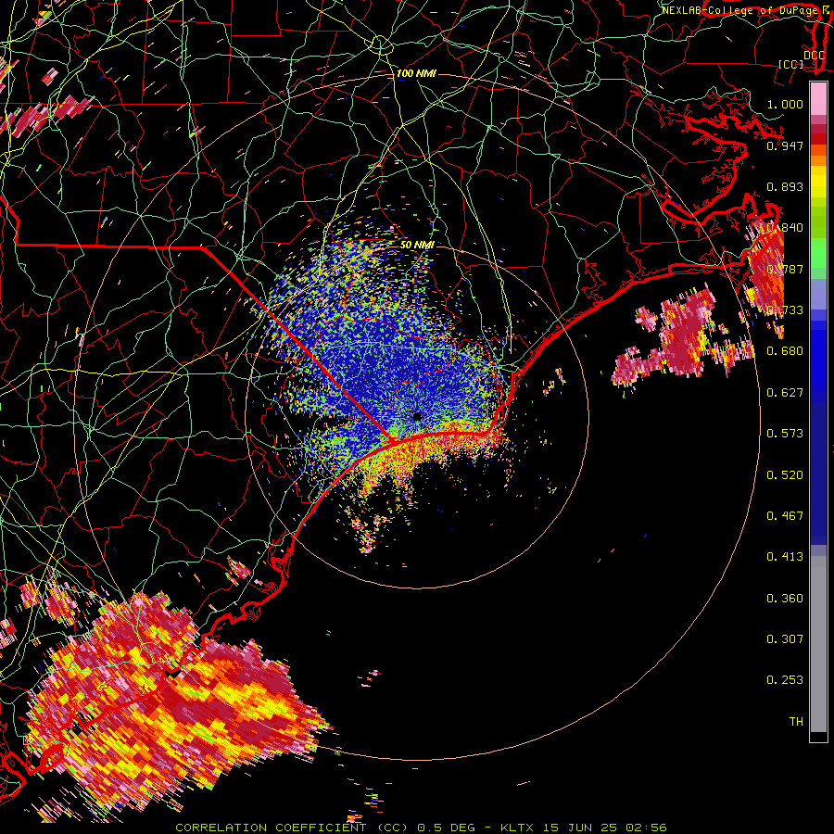
Task: Click the yellow segment of the color bar
Action: pyautogui.click(x=818, y=182)
